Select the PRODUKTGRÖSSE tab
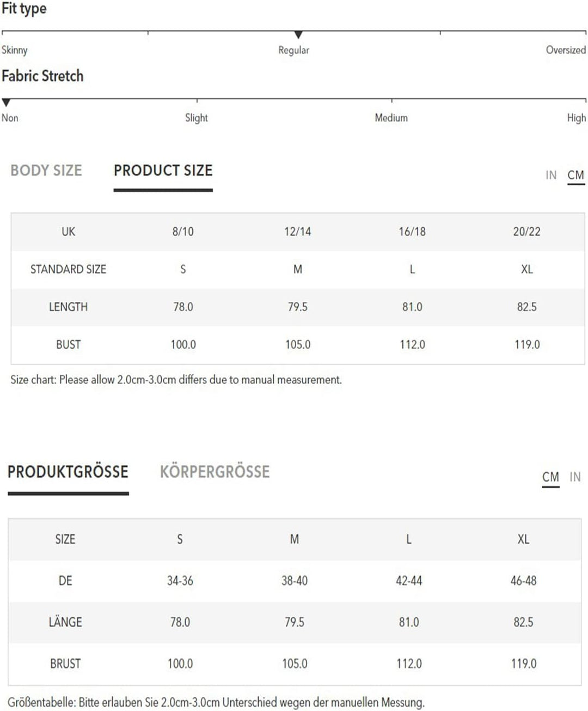The width and height of the screenshot is (588, 711). [x=68, y=472]
